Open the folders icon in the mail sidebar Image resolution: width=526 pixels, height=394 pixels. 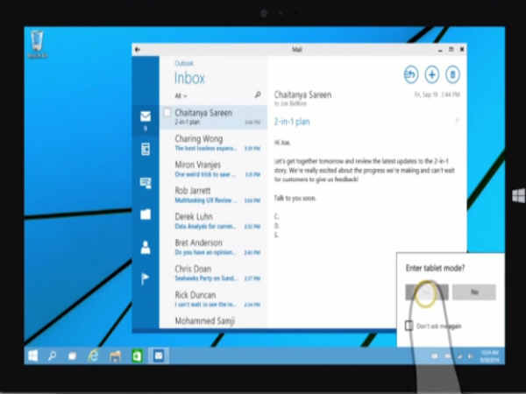coord(146,215)
